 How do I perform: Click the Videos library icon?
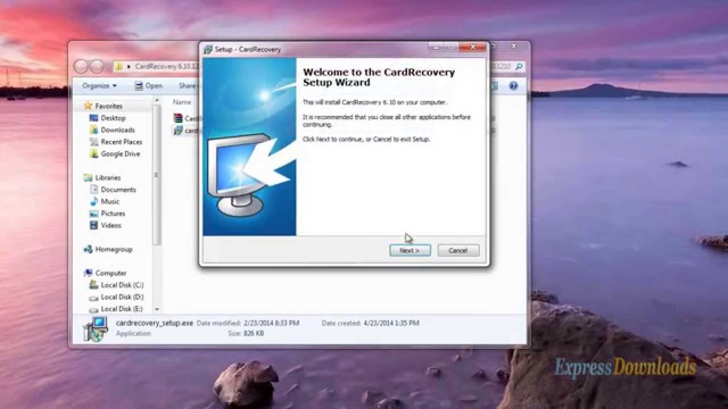[x=94, y=226]
